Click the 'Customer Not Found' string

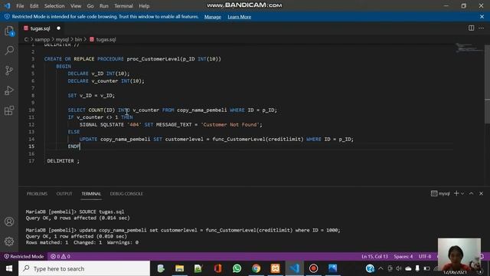pyautogui.click(x=230, y=124)
